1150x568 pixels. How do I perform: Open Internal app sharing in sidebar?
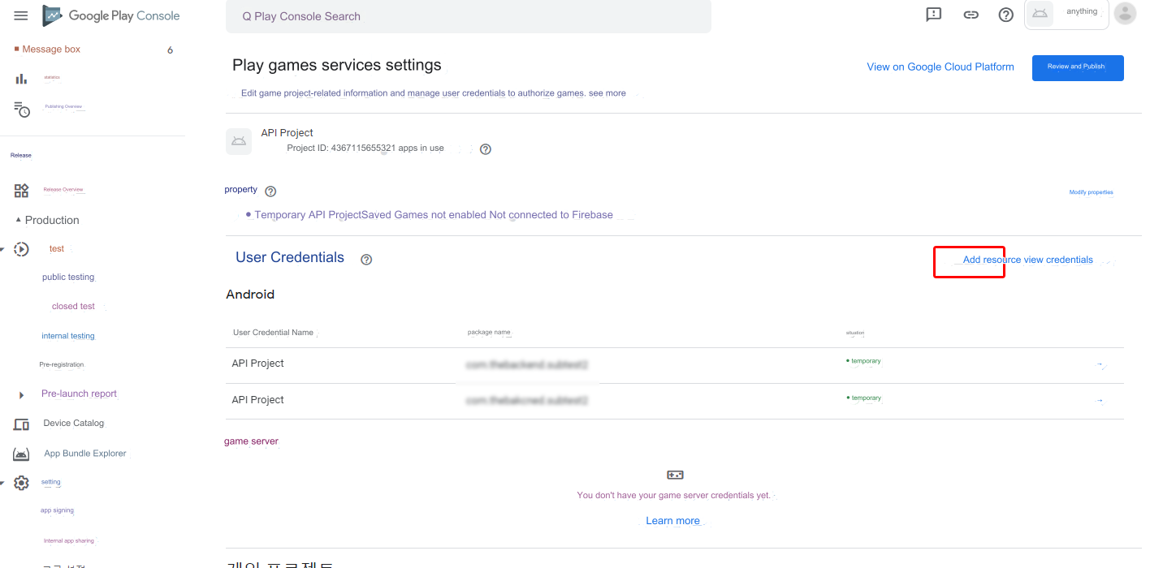click(69, 540)
